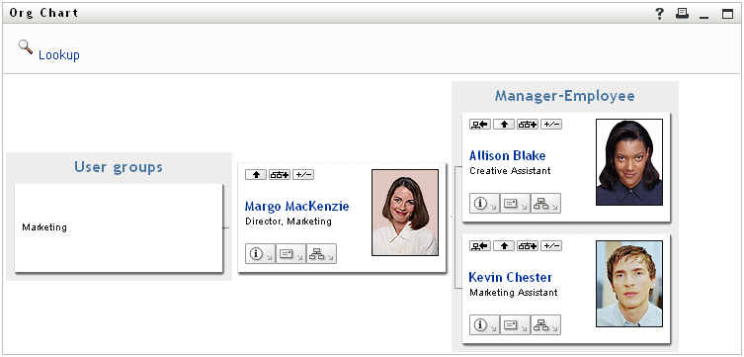Click the Director, Marketing title text
The height and width of the screenshot is (357, 744).
pyautogui.click(x=289, y=222)
